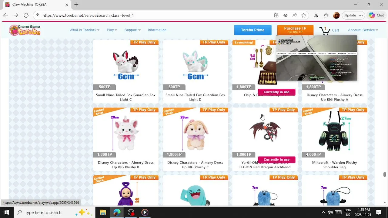Image resolution: width=388 pixels, height=218 pixels.
Task: Open Disney Aimery Dress Up BIG Plushy A
Action: pos(334,97)
